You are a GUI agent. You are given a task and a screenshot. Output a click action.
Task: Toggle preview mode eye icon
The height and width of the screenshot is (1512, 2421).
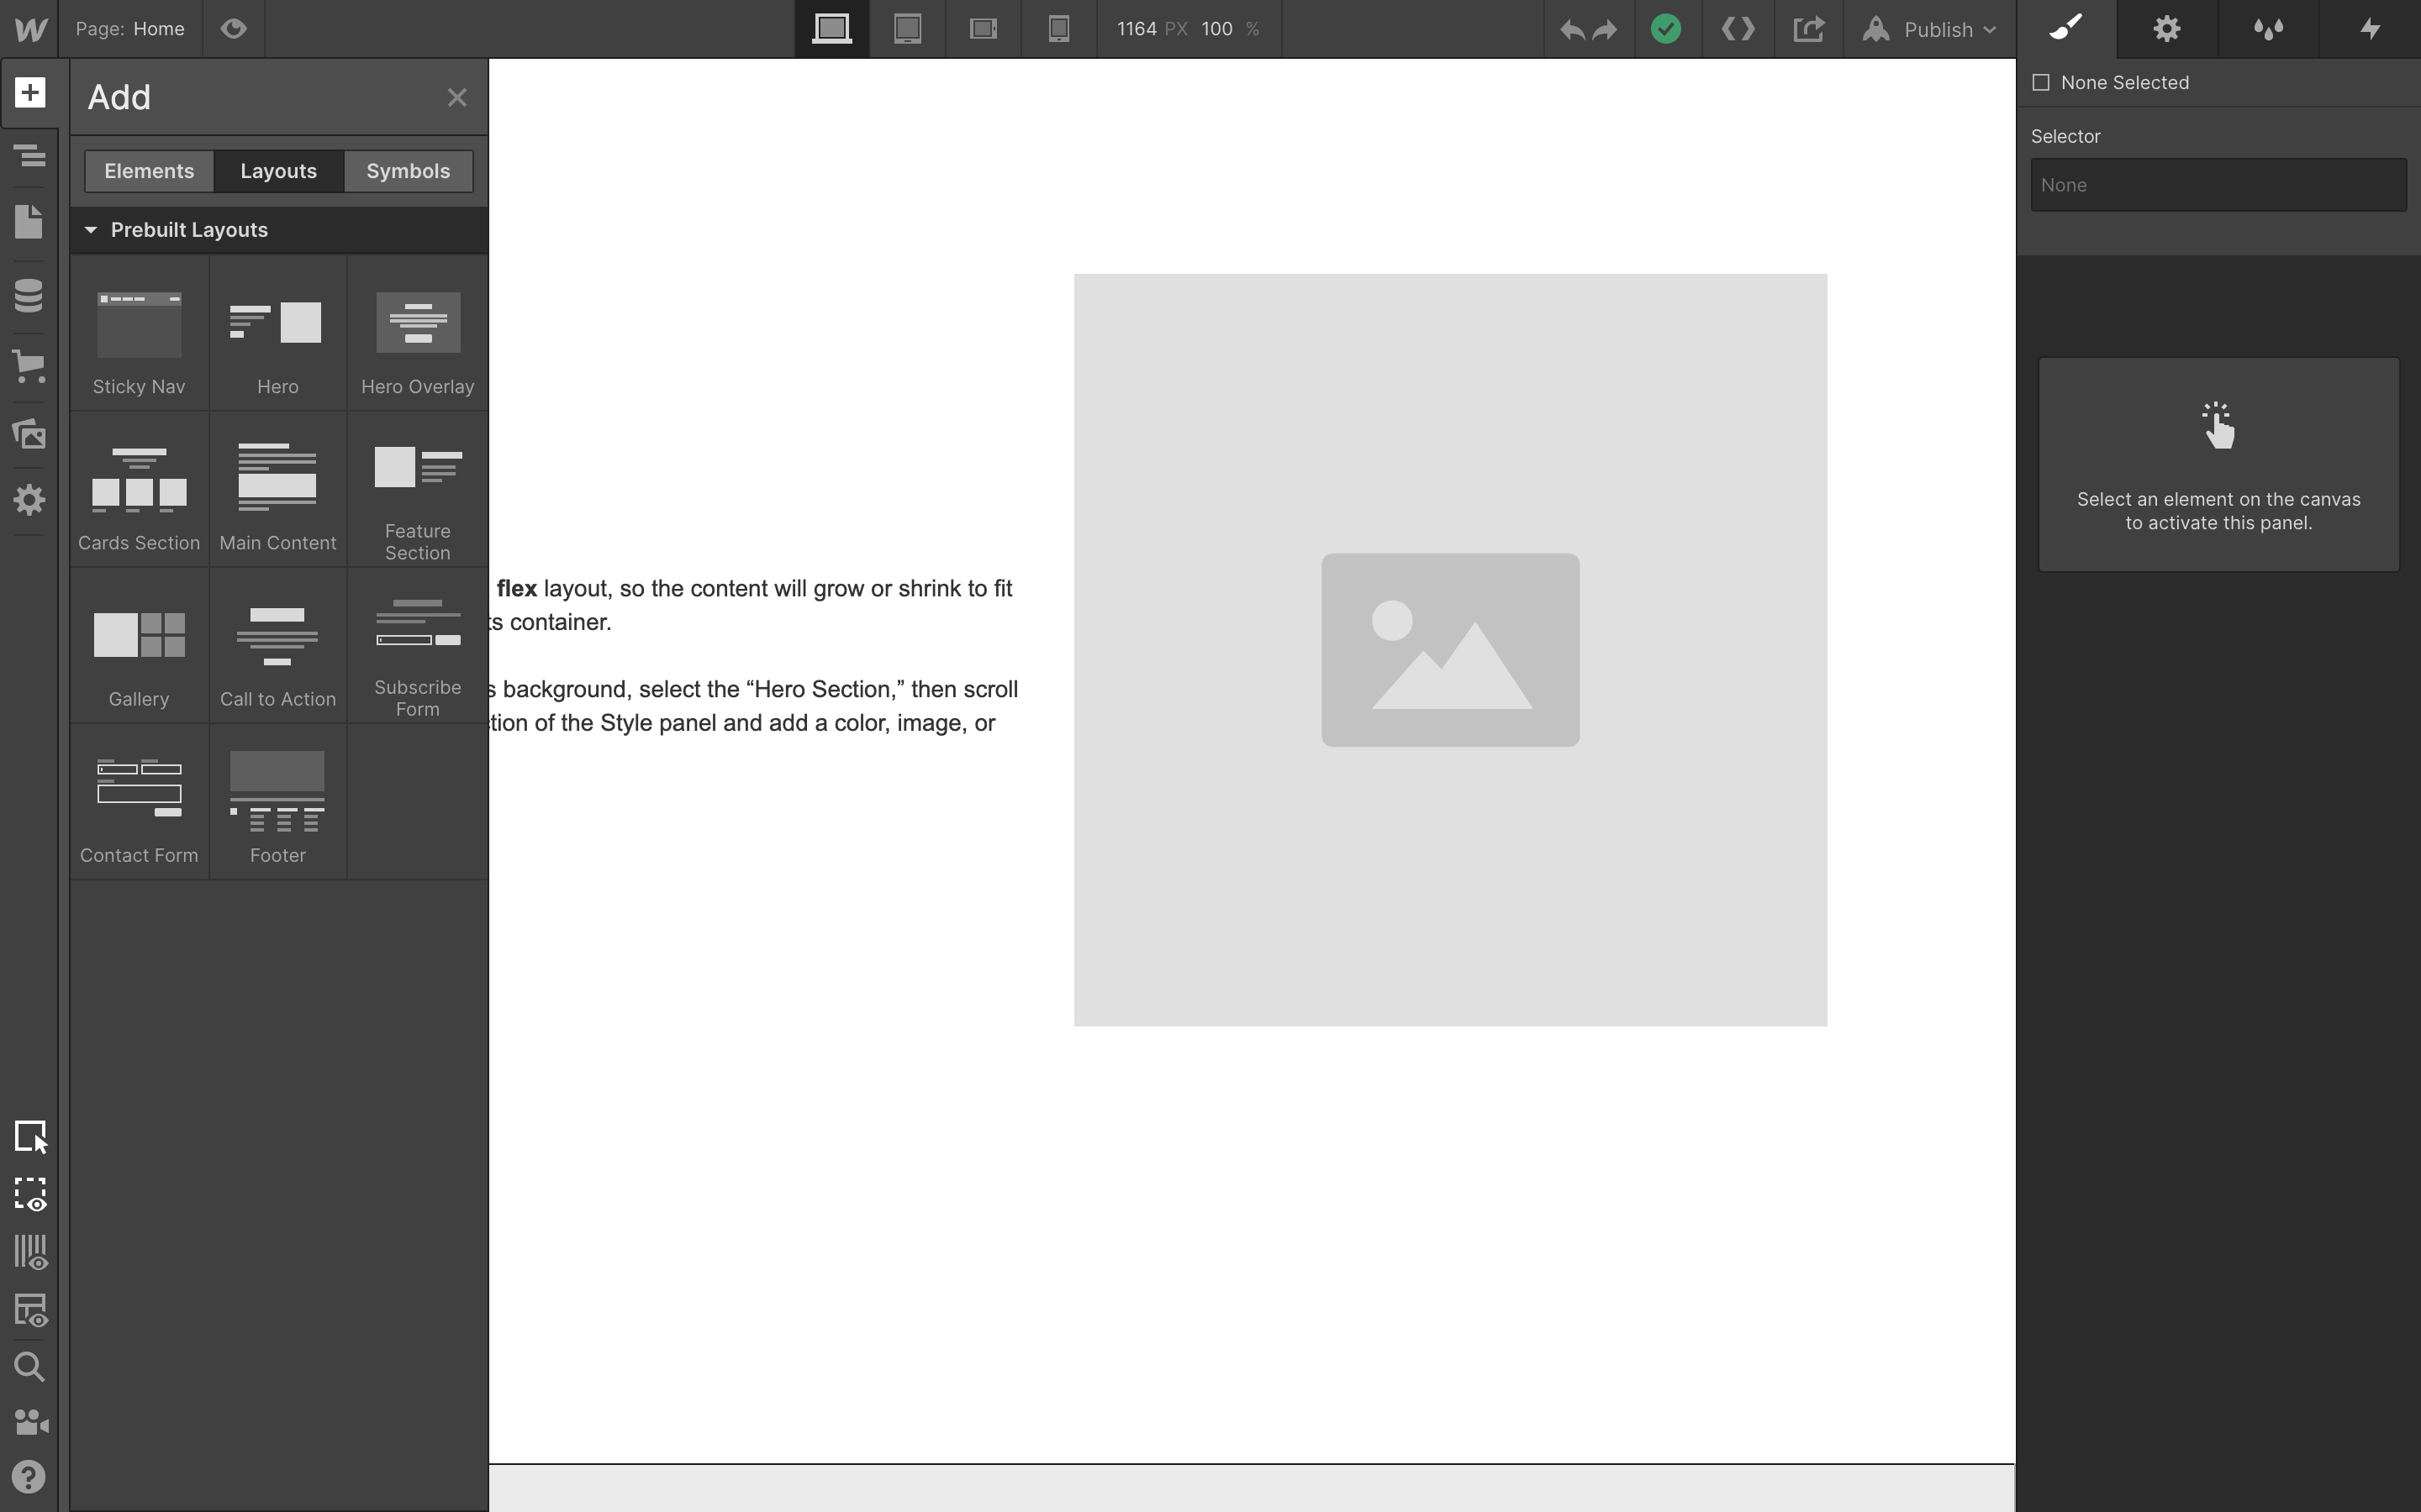click(x=233, y=29)
